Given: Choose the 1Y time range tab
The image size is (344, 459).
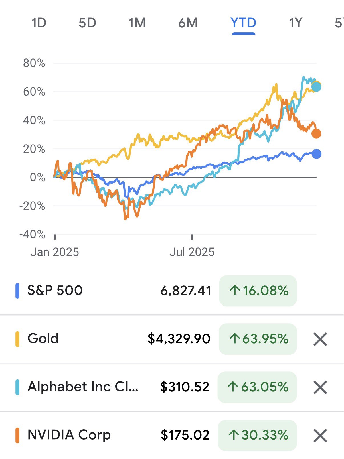Looking at the screenshot, I should (x=296, y=23).
